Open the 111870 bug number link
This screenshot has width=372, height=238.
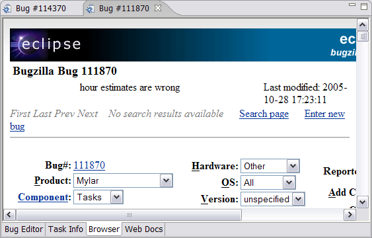[89, 165]
